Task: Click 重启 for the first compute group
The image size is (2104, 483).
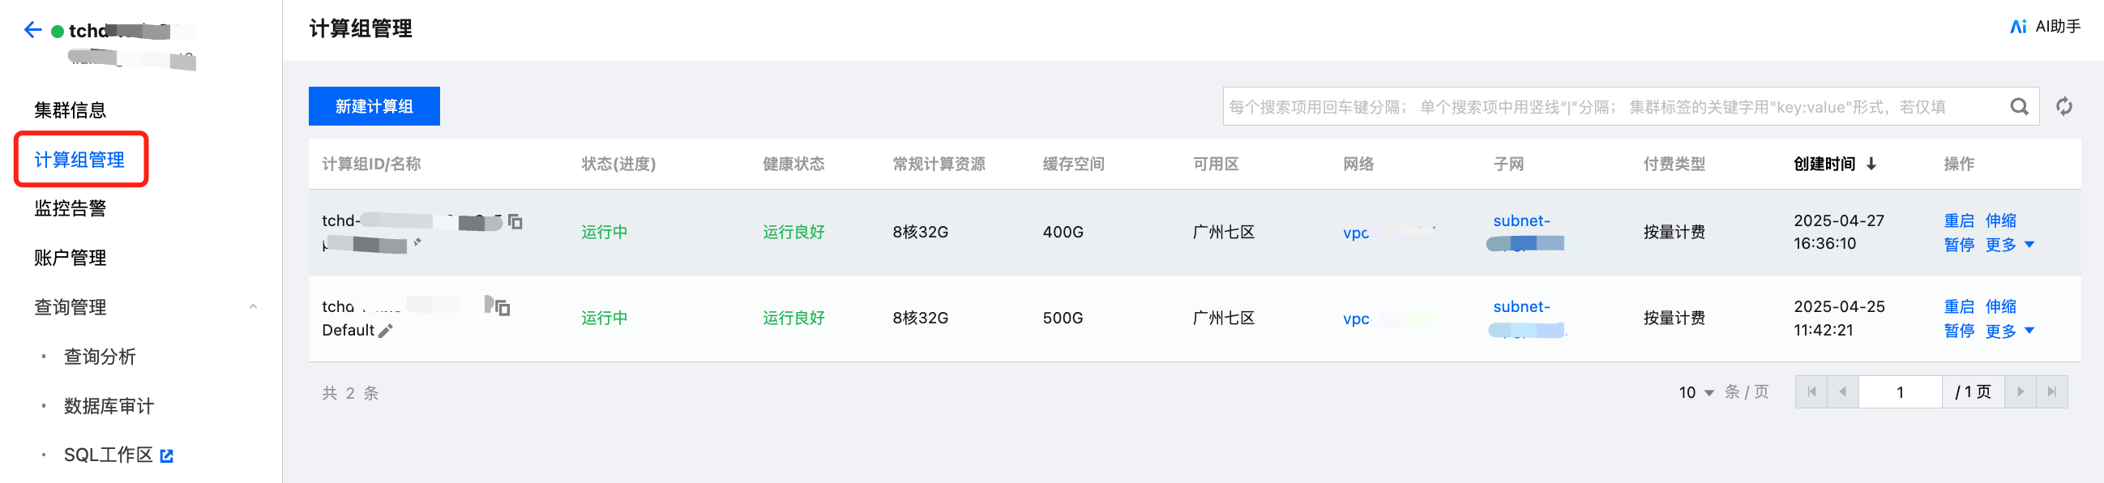Action: click(1959, 220)
